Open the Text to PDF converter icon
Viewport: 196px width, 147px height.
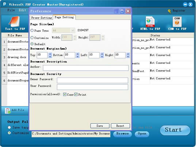pos(15,22)
